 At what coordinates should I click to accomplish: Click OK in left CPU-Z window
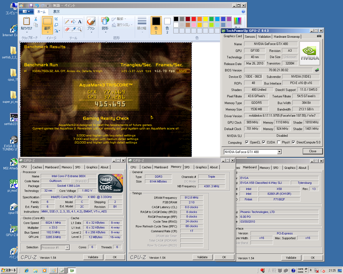point(115,257)
